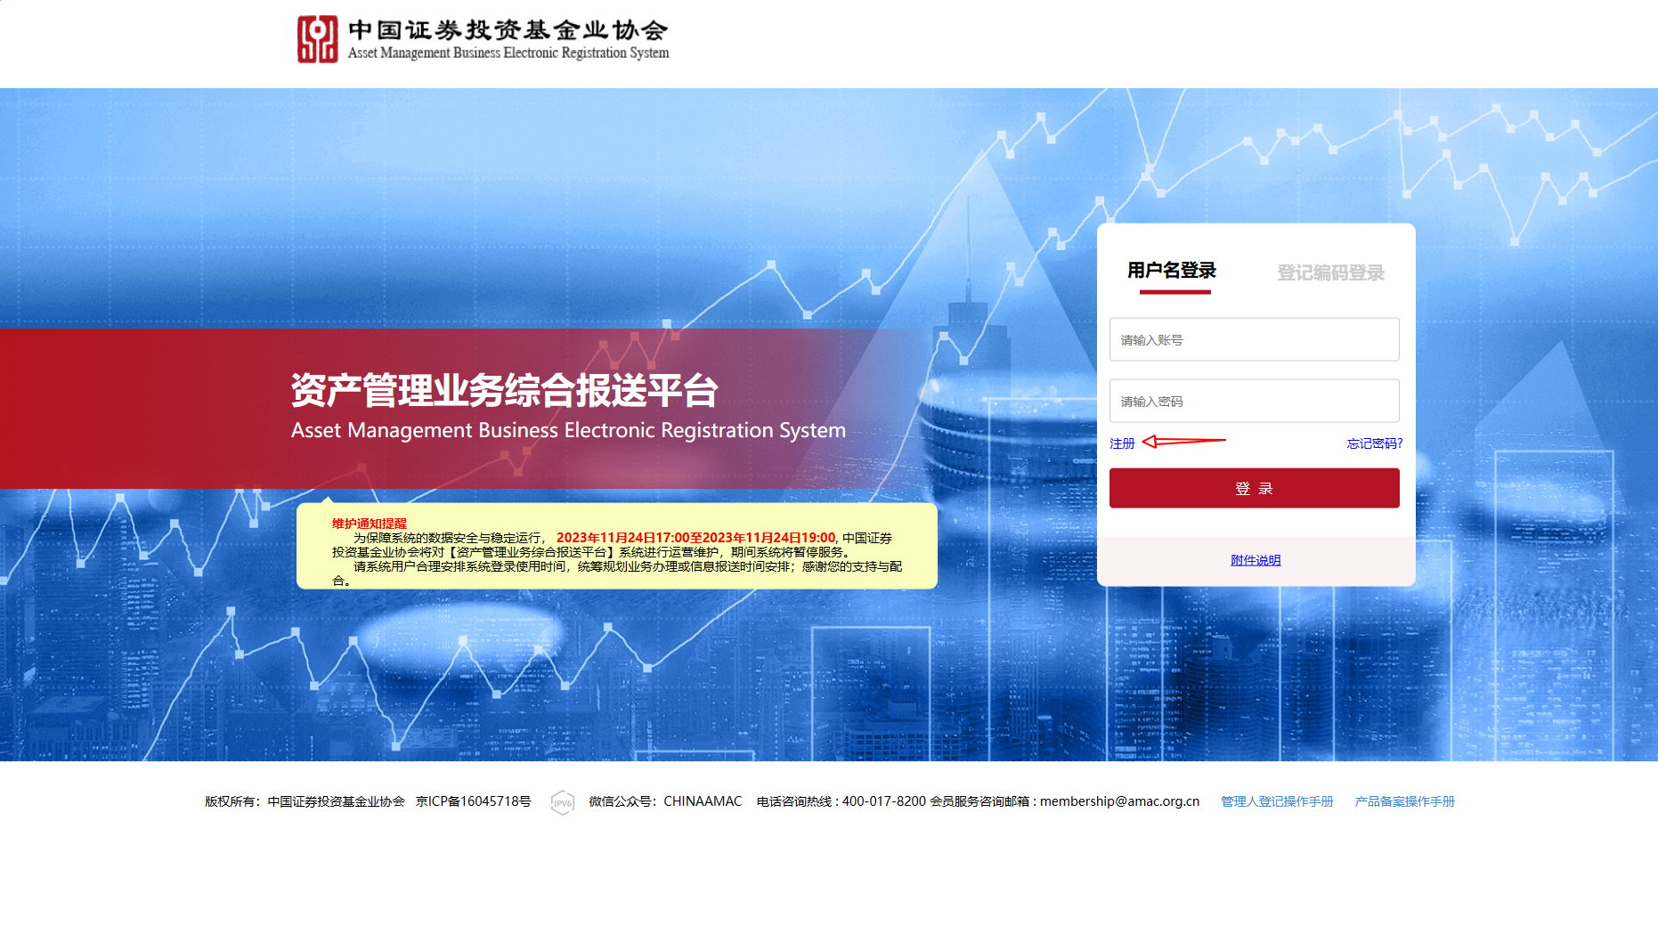Open 管理人登记操作手册 footer link

[x=1277, y=801]
